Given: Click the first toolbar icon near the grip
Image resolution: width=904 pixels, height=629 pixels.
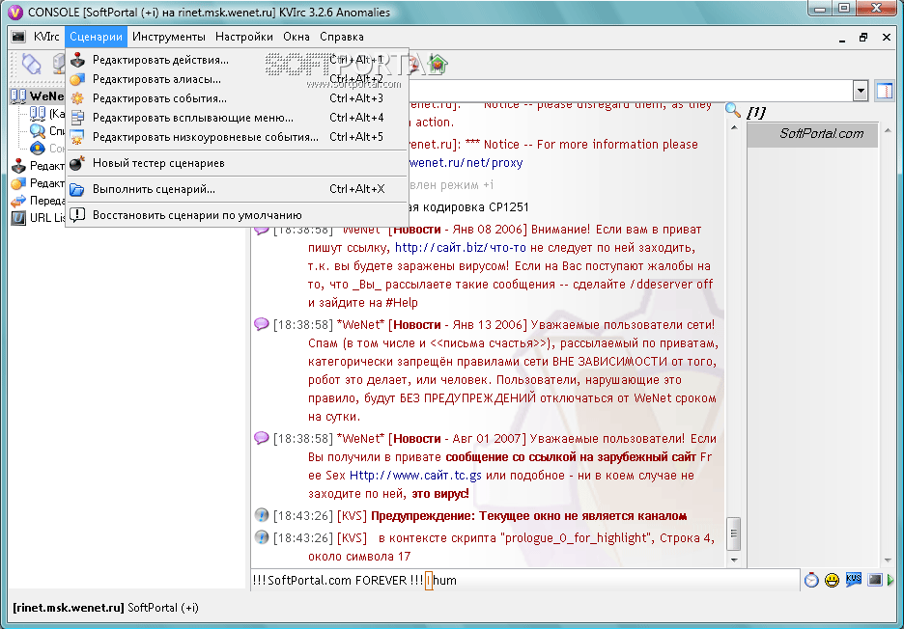Looking at the screenshot, I should (x=32, y=64).
